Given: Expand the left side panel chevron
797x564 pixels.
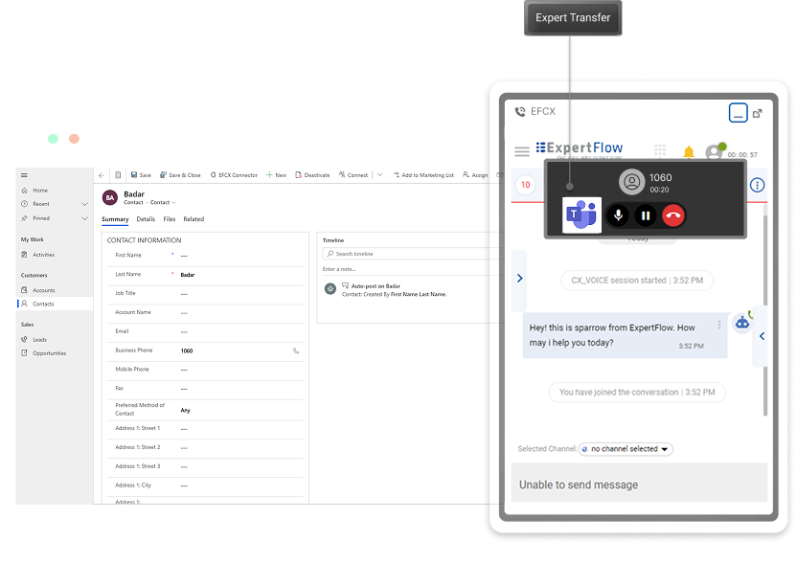Looking at the screenshot, I should 519,279.
